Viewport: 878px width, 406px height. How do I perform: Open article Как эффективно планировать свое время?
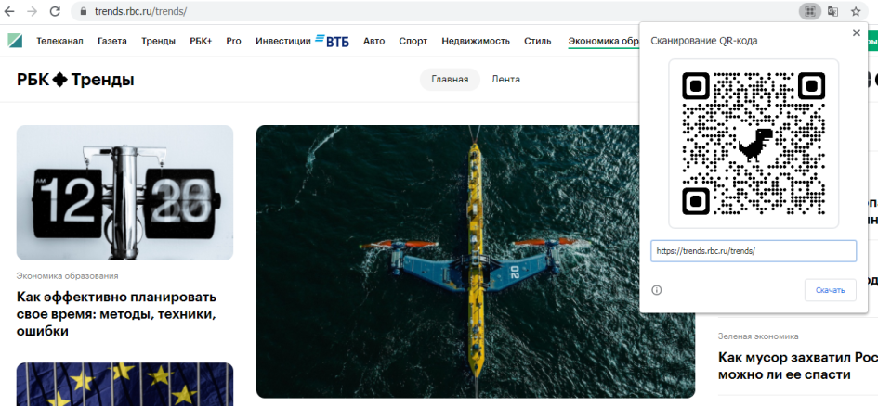(x=116, y=314)
